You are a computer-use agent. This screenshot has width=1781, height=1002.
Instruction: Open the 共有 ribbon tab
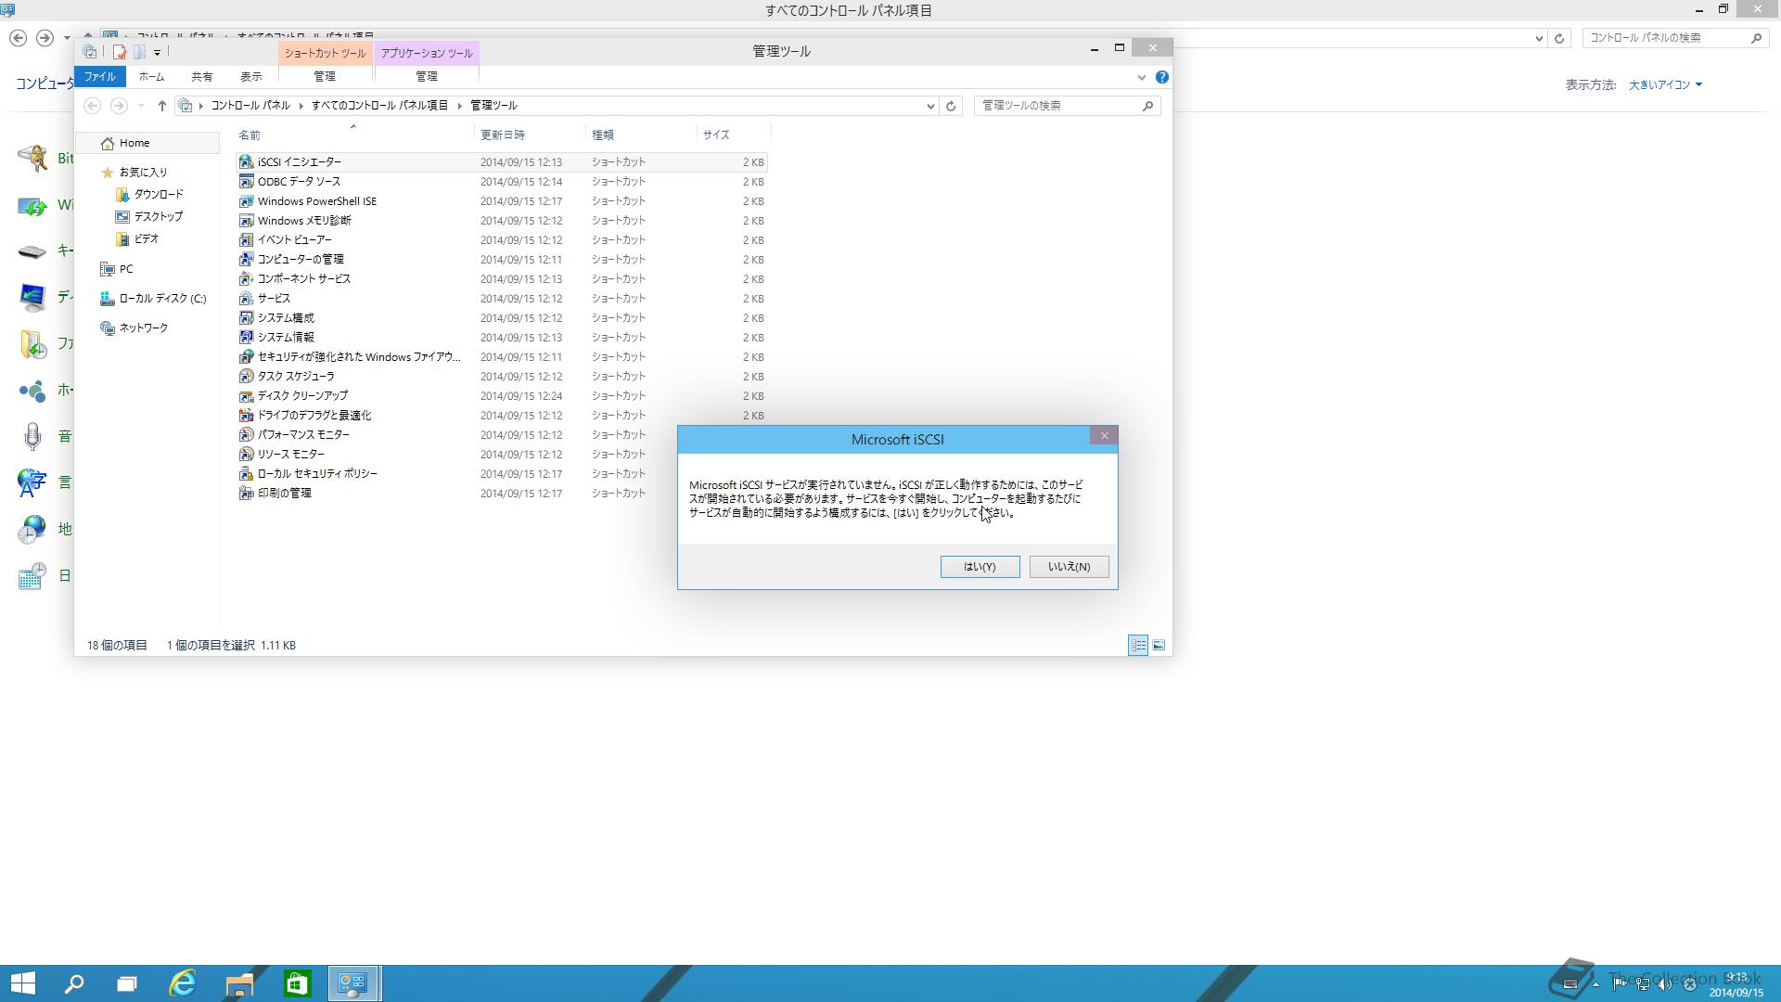coord(201,77)
